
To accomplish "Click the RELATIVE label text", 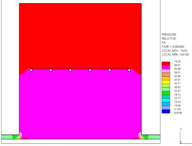I will coord(169,39).
